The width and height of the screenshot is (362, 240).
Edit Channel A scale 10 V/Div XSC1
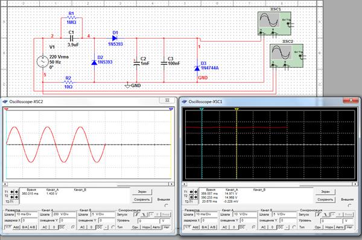(x=245, y=215)
